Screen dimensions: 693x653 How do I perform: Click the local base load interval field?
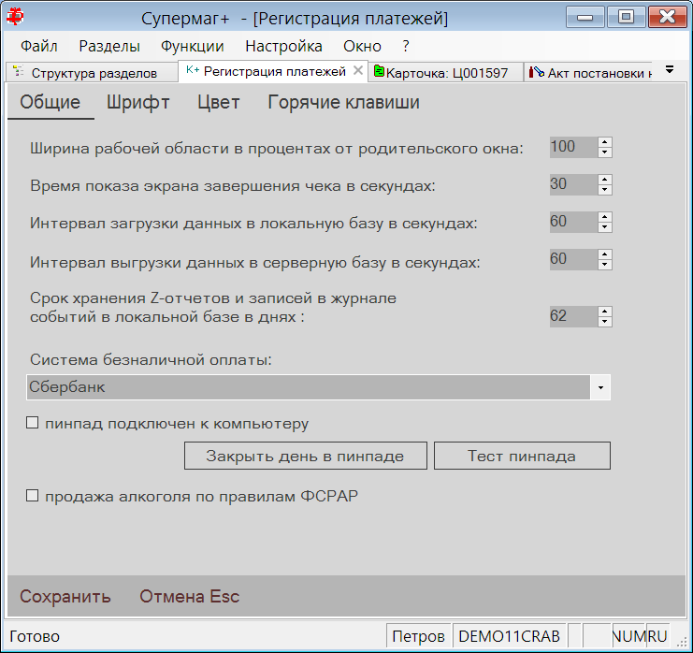(x=573, y=223)
